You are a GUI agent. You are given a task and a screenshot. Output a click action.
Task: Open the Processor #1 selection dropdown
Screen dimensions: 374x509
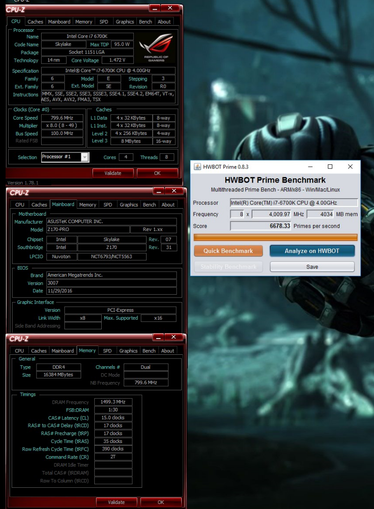85,157
